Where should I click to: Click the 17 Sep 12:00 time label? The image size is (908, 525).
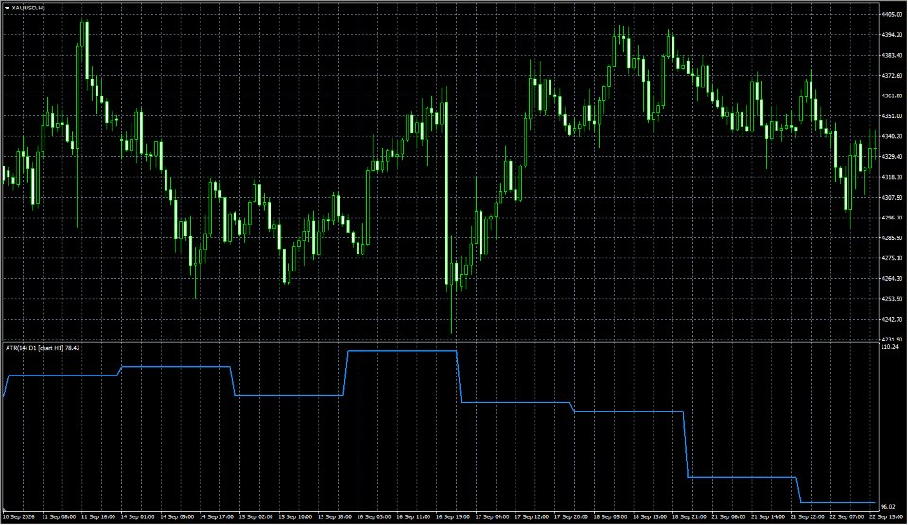tap(532, 516)
